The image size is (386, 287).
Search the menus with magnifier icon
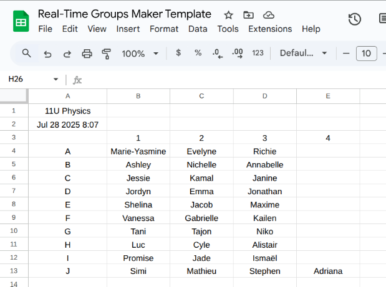(x=27, y=54)
